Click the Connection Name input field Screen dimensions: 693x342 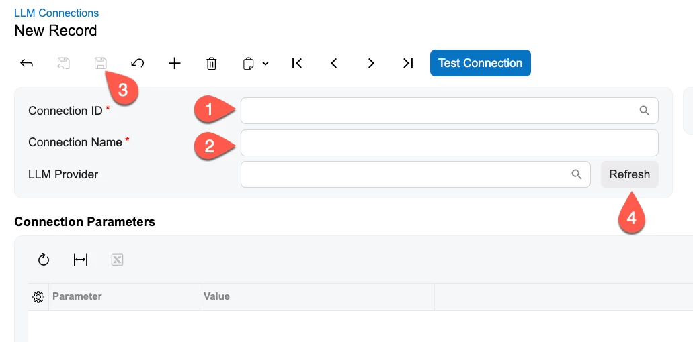[450, 143]
